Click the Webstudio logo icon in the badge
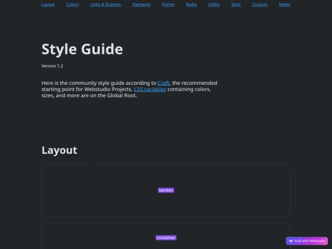Viewport: 332px width, 249px height. 291,241
